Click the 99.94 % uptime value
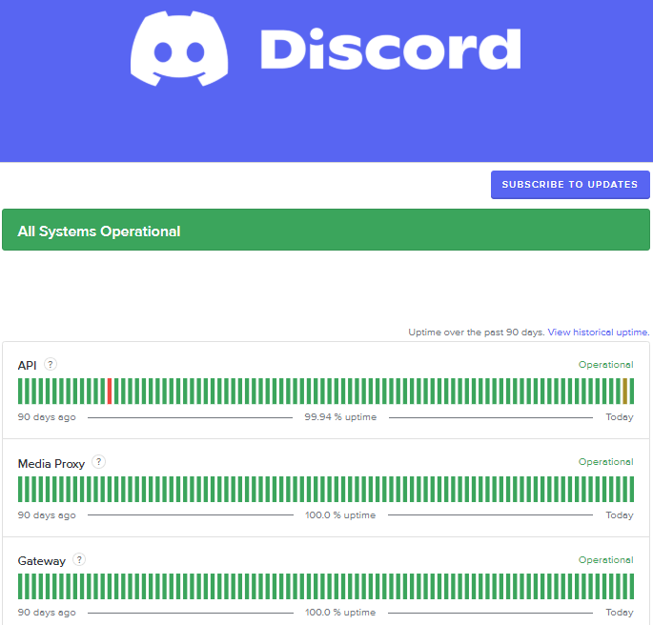The image size is (653, 625). click(340, 417)
